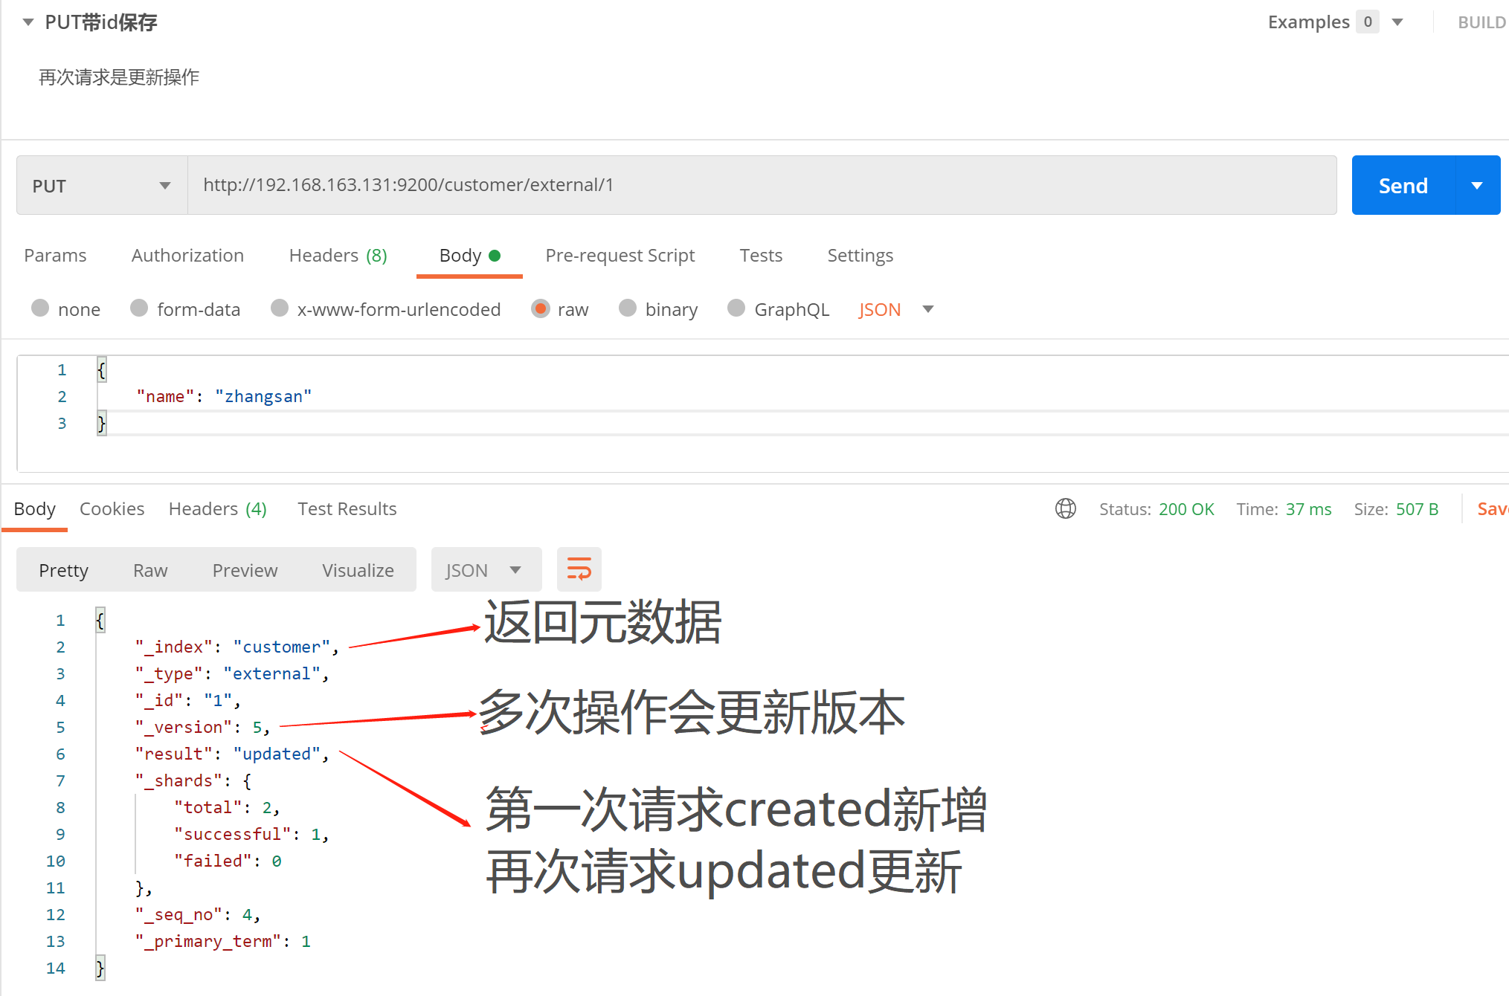Click the blue Send button
The height and width of the screenshot is (996, 1509).
[x=1403, y=185]
